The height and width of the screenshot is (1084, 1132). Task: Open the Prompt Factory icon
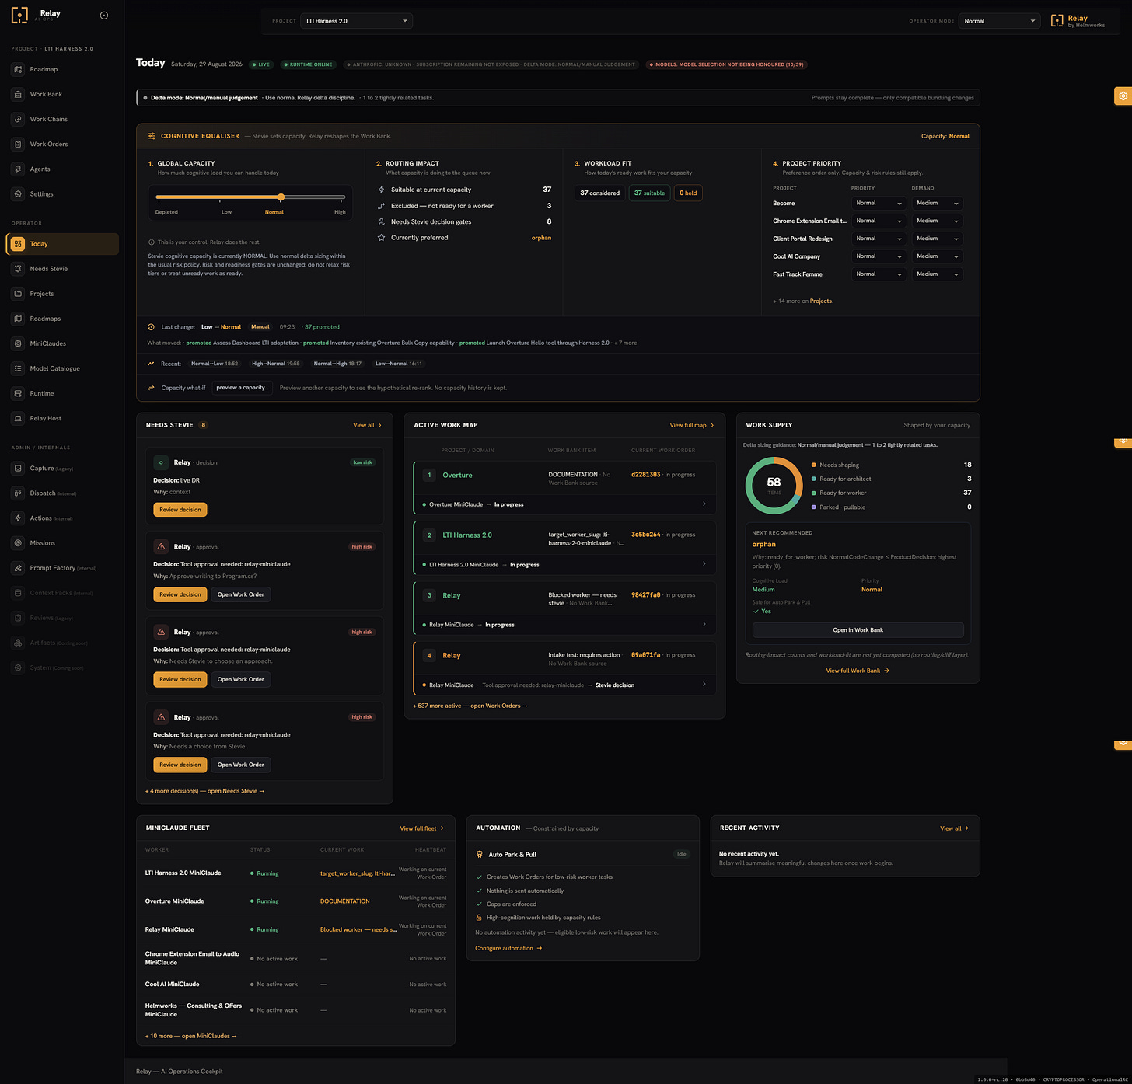point(18,568)
